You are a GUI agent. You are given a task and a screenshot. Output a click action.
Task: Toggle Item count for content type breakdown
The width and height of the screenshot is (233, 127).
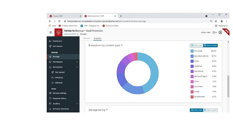tap(210, 46)
